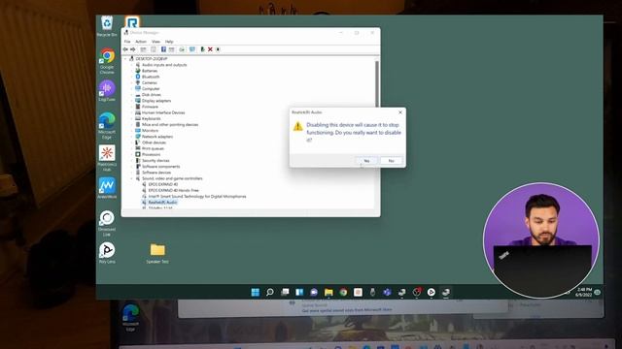Open the File menu in Device Manager

click(127, 42)
